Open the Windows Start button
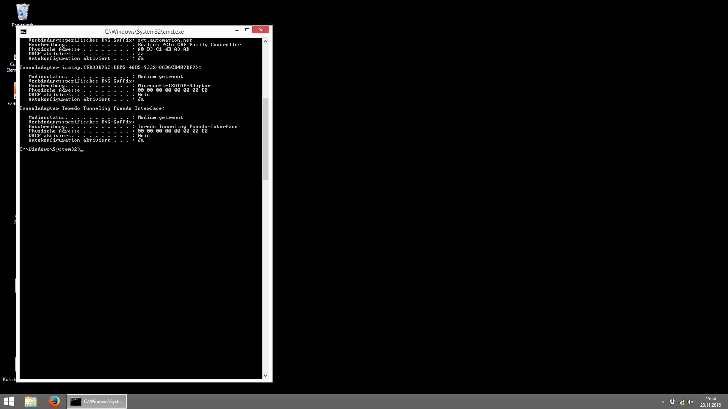 tap(9, 401)
